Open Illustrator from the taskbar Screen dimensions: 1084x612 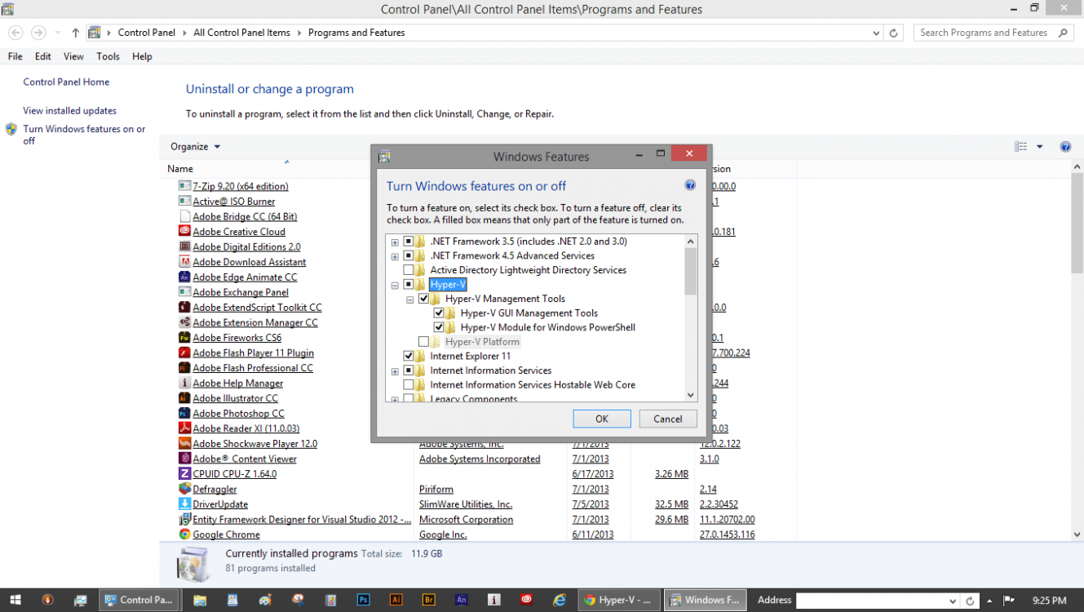[396, 600]
